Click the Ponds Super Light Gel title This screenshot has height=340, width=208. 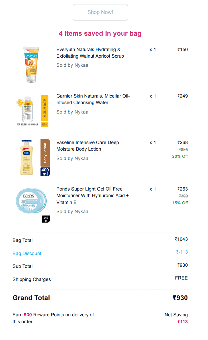93,196
